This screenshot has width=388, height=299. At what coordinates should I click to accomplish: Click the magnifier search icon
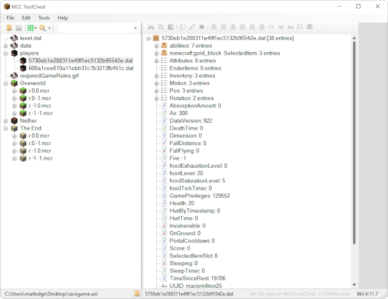click(x=43, y=28)
